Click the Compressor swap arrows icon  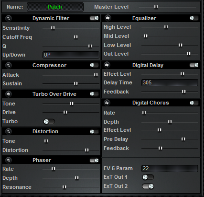[x=9, y=65]
